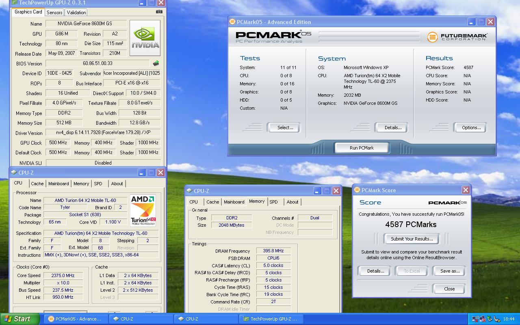
Task: Click DRAM Frequency value 395.8 MHz
Action: [273, 251]
